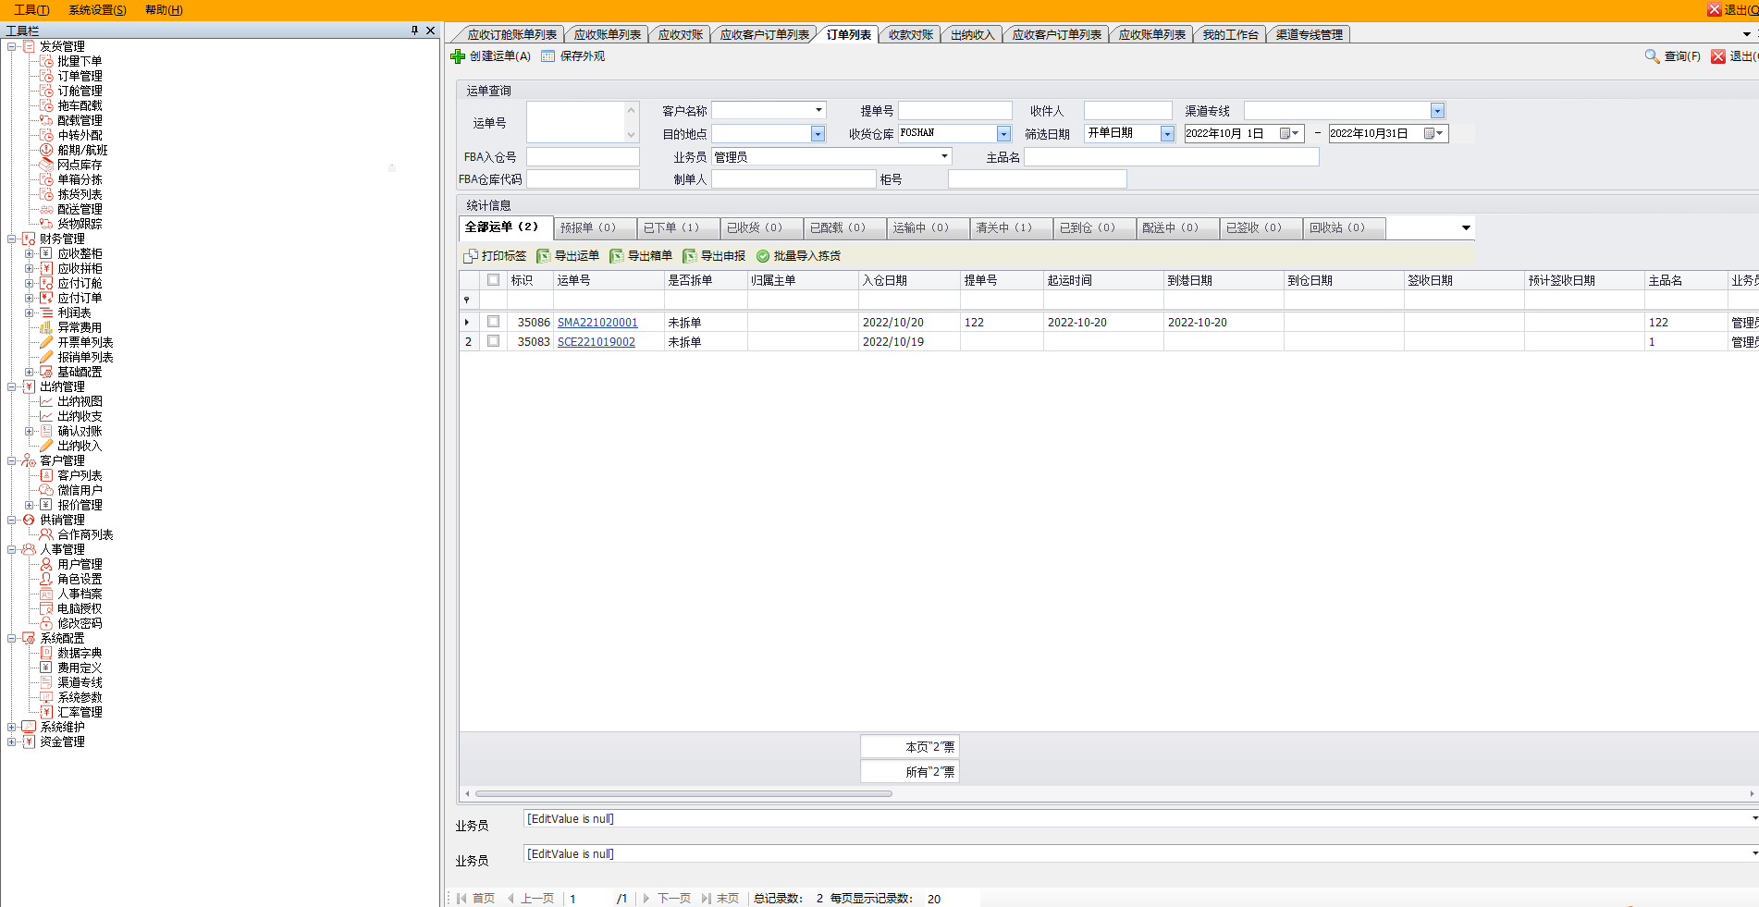Viewport: 1759px width, 907px height.
Task: Open waybill link SCE221019002
Action: (597, 342)
